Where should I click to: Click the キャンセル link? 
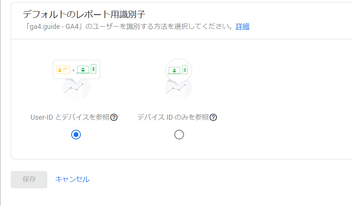tap(72, 179)
